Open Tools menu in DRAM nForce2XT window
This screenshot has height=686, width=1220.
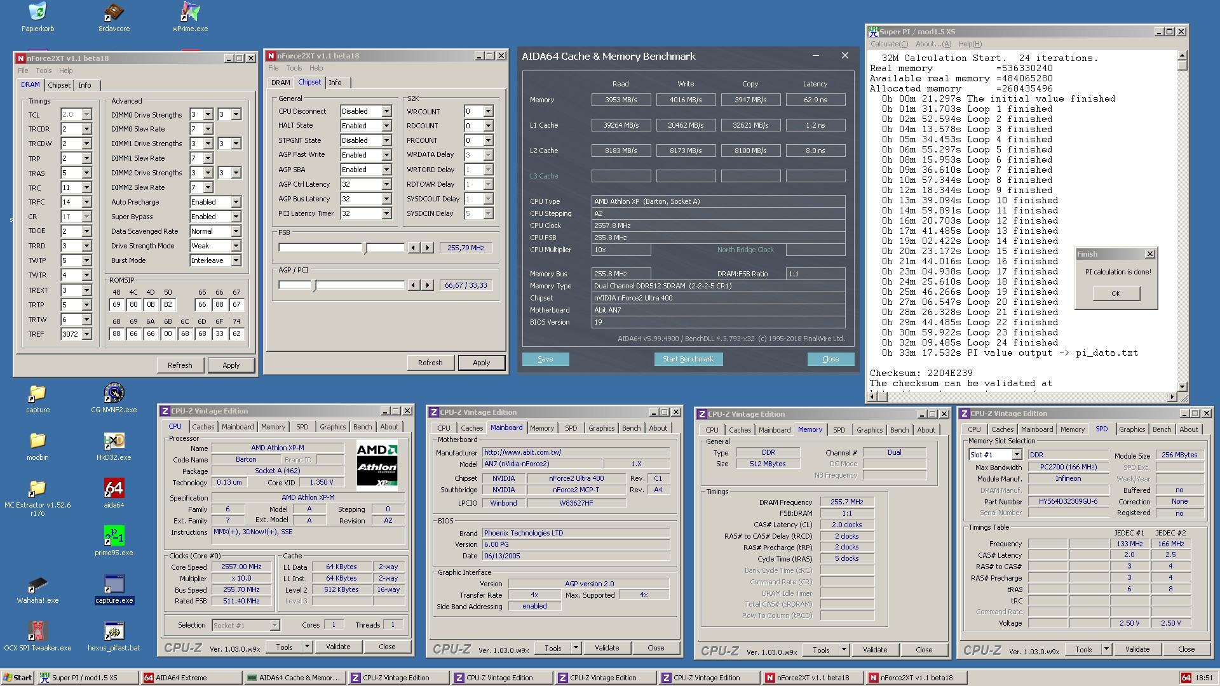[44, 71]
